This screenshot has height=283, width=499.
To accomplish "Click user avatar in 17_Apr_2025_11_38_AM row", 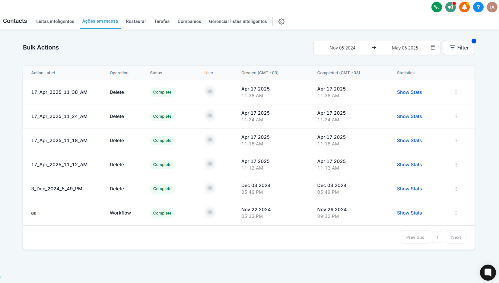I will click(210, 91).
